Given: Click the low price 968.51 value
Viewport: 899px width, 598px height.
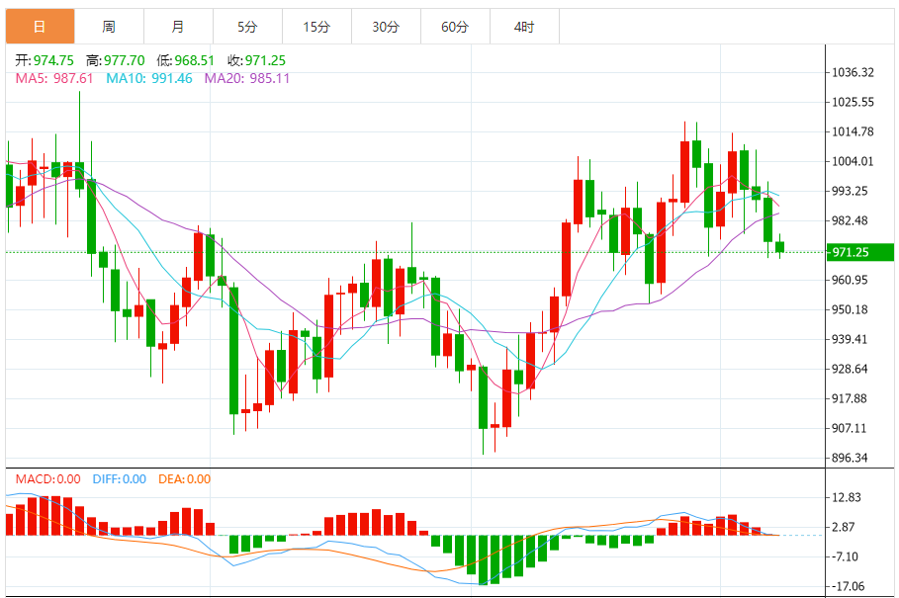Looking at the screenshot, I should (x=195, y=60).
